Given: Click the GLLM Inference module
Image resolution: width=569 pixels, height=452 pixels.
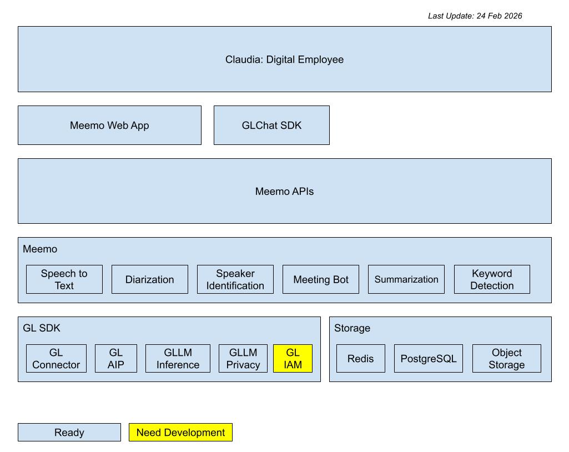Looking at the screenshot, I should tap(178, 359).
